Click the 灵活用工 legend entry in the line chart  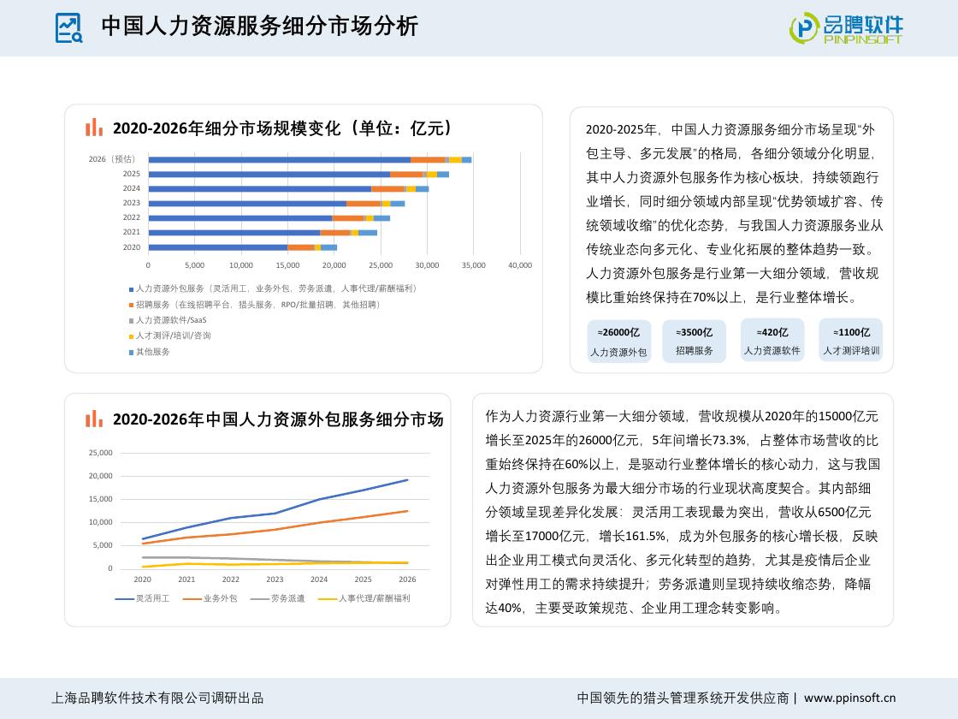pyautogui.click(x=142, y=598)
